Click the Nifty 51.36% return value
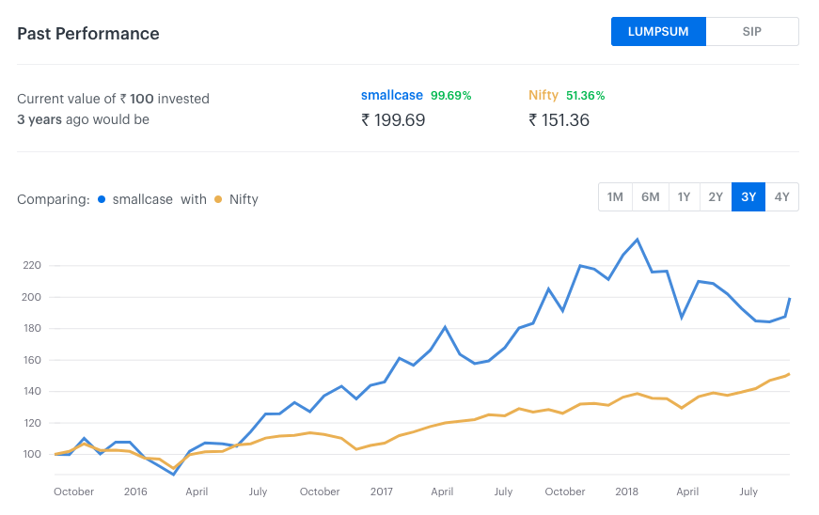Image resolution: width=819 pixels, height=515 pixels. [x=586, y=96]
